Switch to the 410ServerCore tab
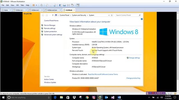 [52, 10]
